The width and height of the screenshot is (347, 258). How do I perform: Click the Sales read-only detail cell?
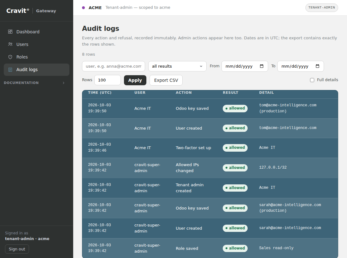pyautogui.click(x=276, y=248)
